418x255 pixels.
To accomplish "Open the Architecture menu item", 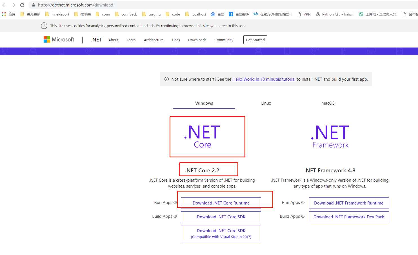I will coord(154,40).
